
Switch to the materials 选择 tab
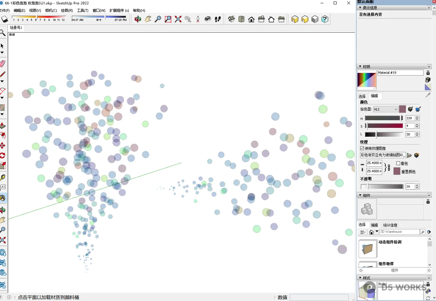pyautogui.click(x=362, y=96)
